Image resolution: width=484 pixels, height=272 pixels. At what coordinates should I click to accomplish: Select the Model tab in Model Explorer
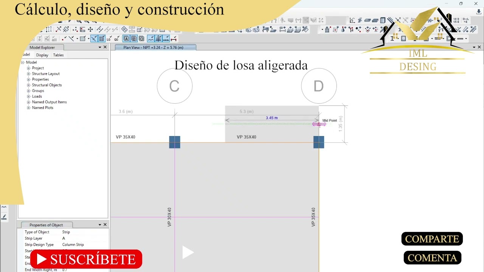tap(26, 55)
